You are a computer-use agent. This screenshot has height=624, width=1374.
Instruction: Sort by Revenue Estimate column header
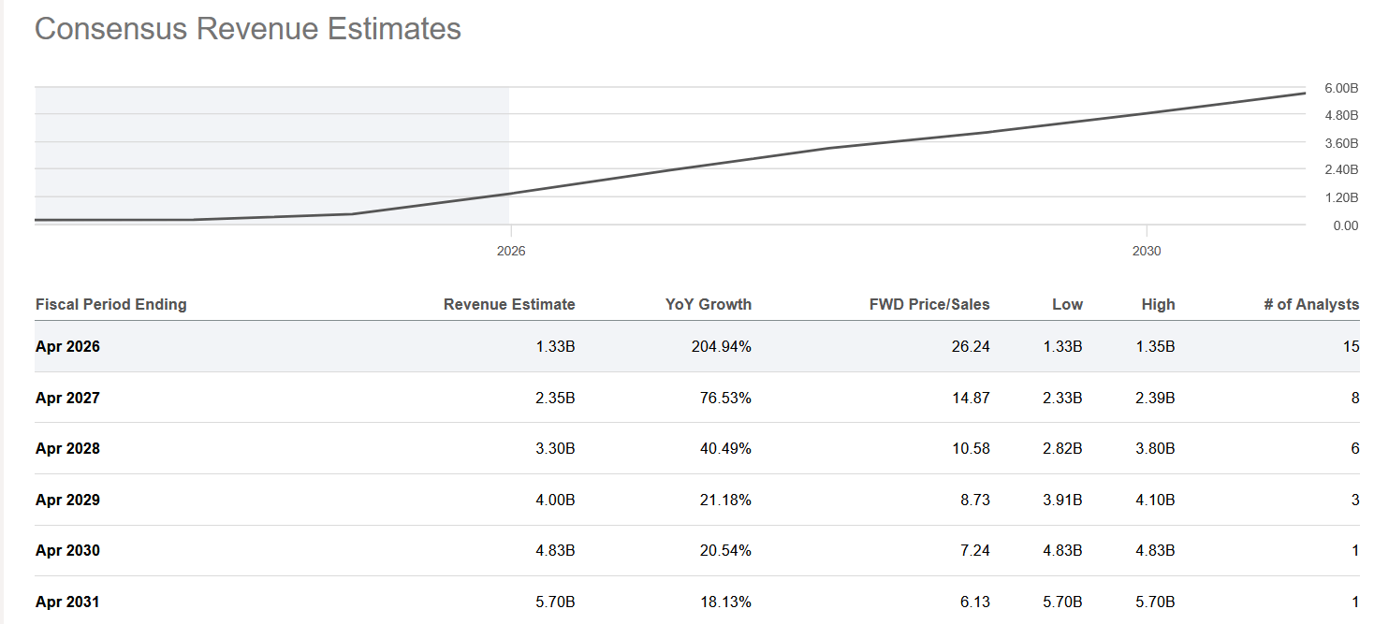pyautogui.click(x=509, y=304)
